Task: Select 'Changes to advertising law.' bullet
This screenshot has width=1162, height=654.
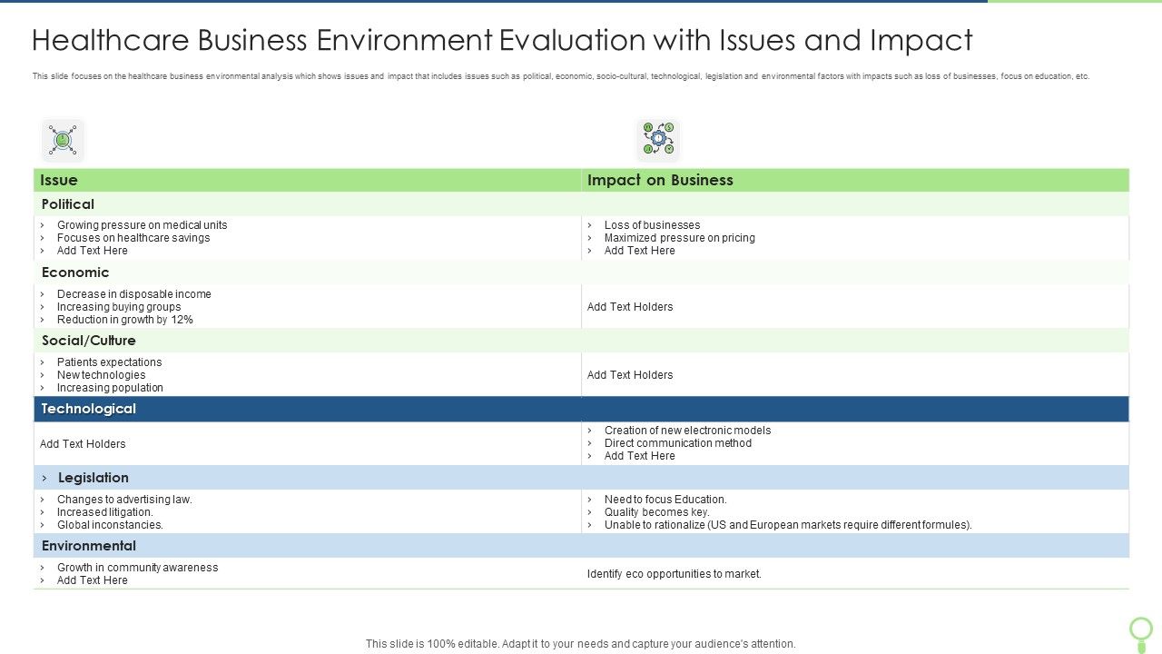Action: [124, 500]
